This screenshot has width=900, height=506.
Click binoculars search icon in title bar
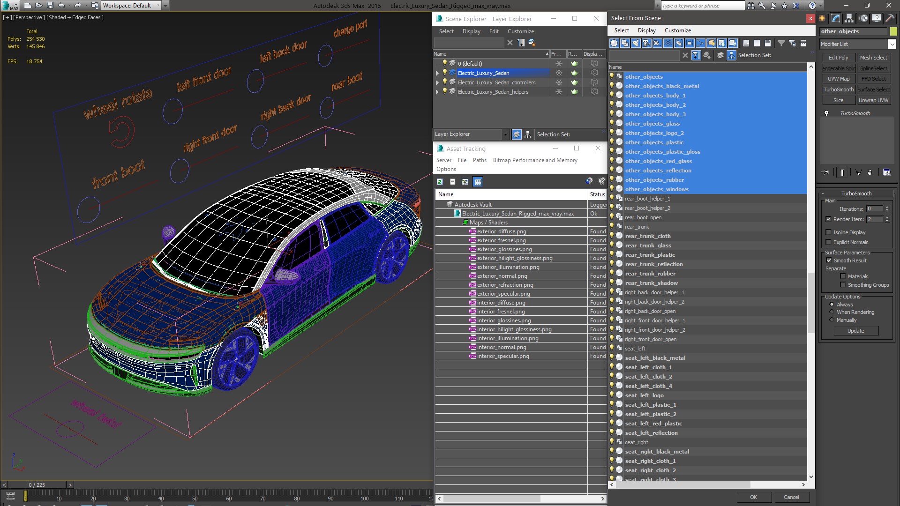click(x=751, y=6)
